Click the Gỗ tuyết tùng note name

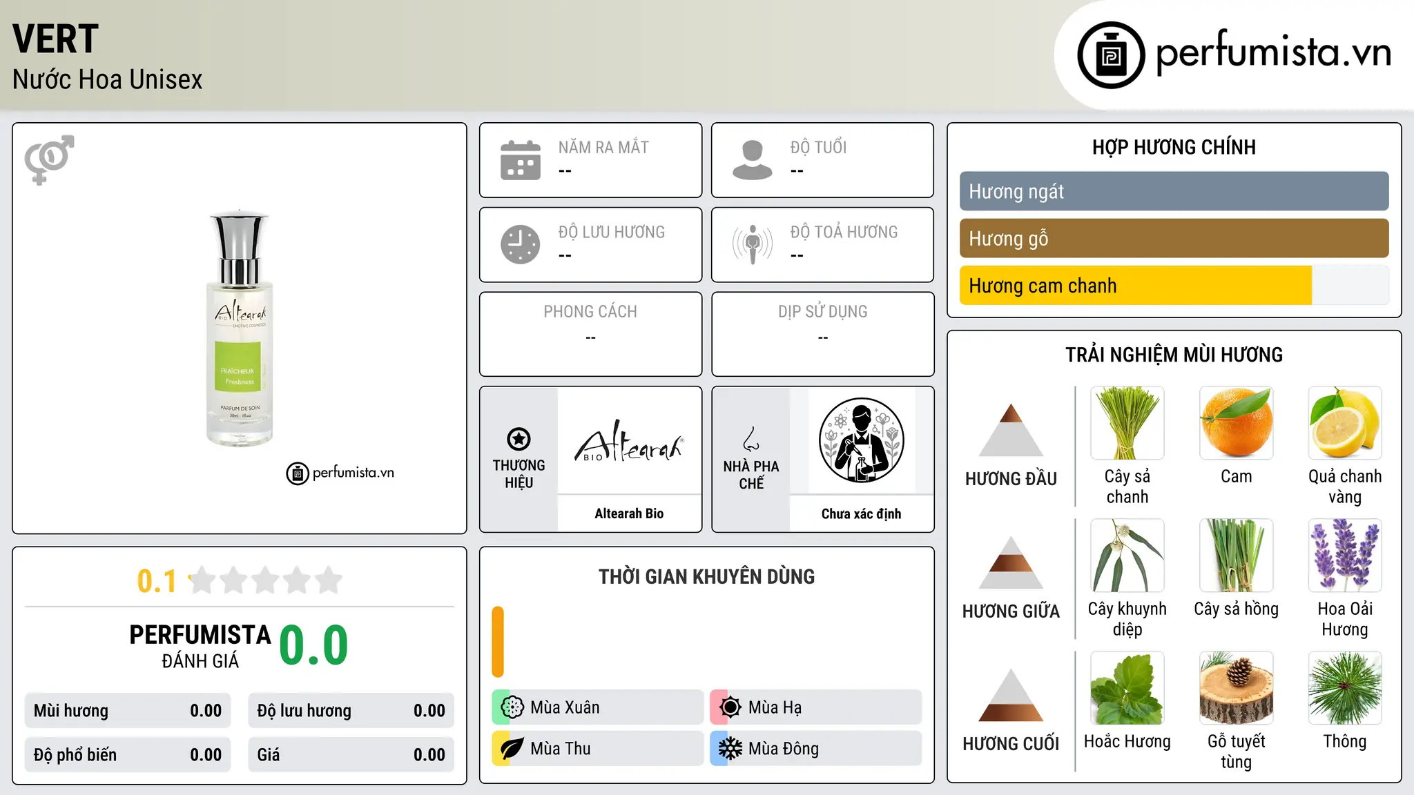coord(1236,752)
